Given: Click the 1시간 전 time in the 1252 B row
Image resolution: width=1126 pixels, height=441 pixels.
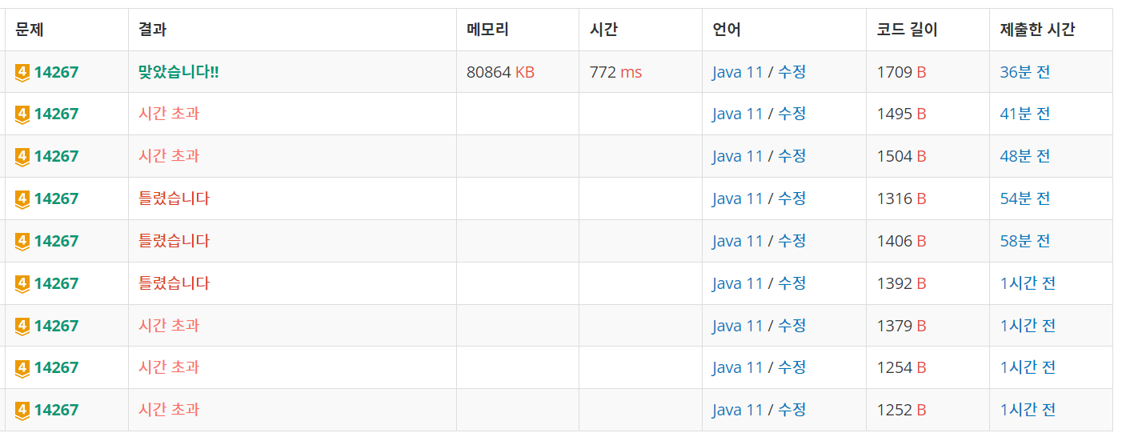Looking at the screenshot, I should click(x=1028, y=410).
